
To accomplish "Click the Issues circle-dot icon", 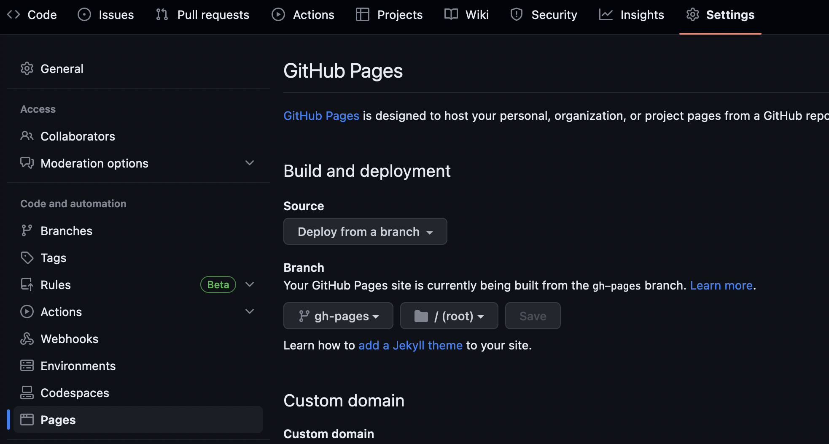I will pos(84,14).
